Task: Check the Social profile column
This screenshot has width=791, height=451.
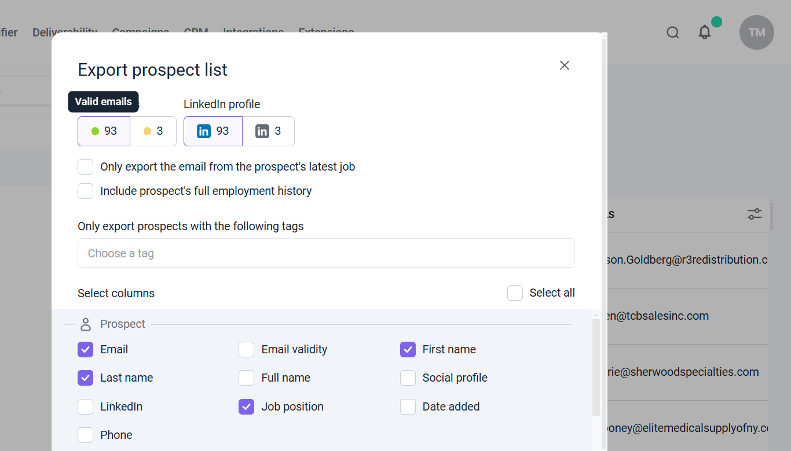Action: click(x=408, y=378)
